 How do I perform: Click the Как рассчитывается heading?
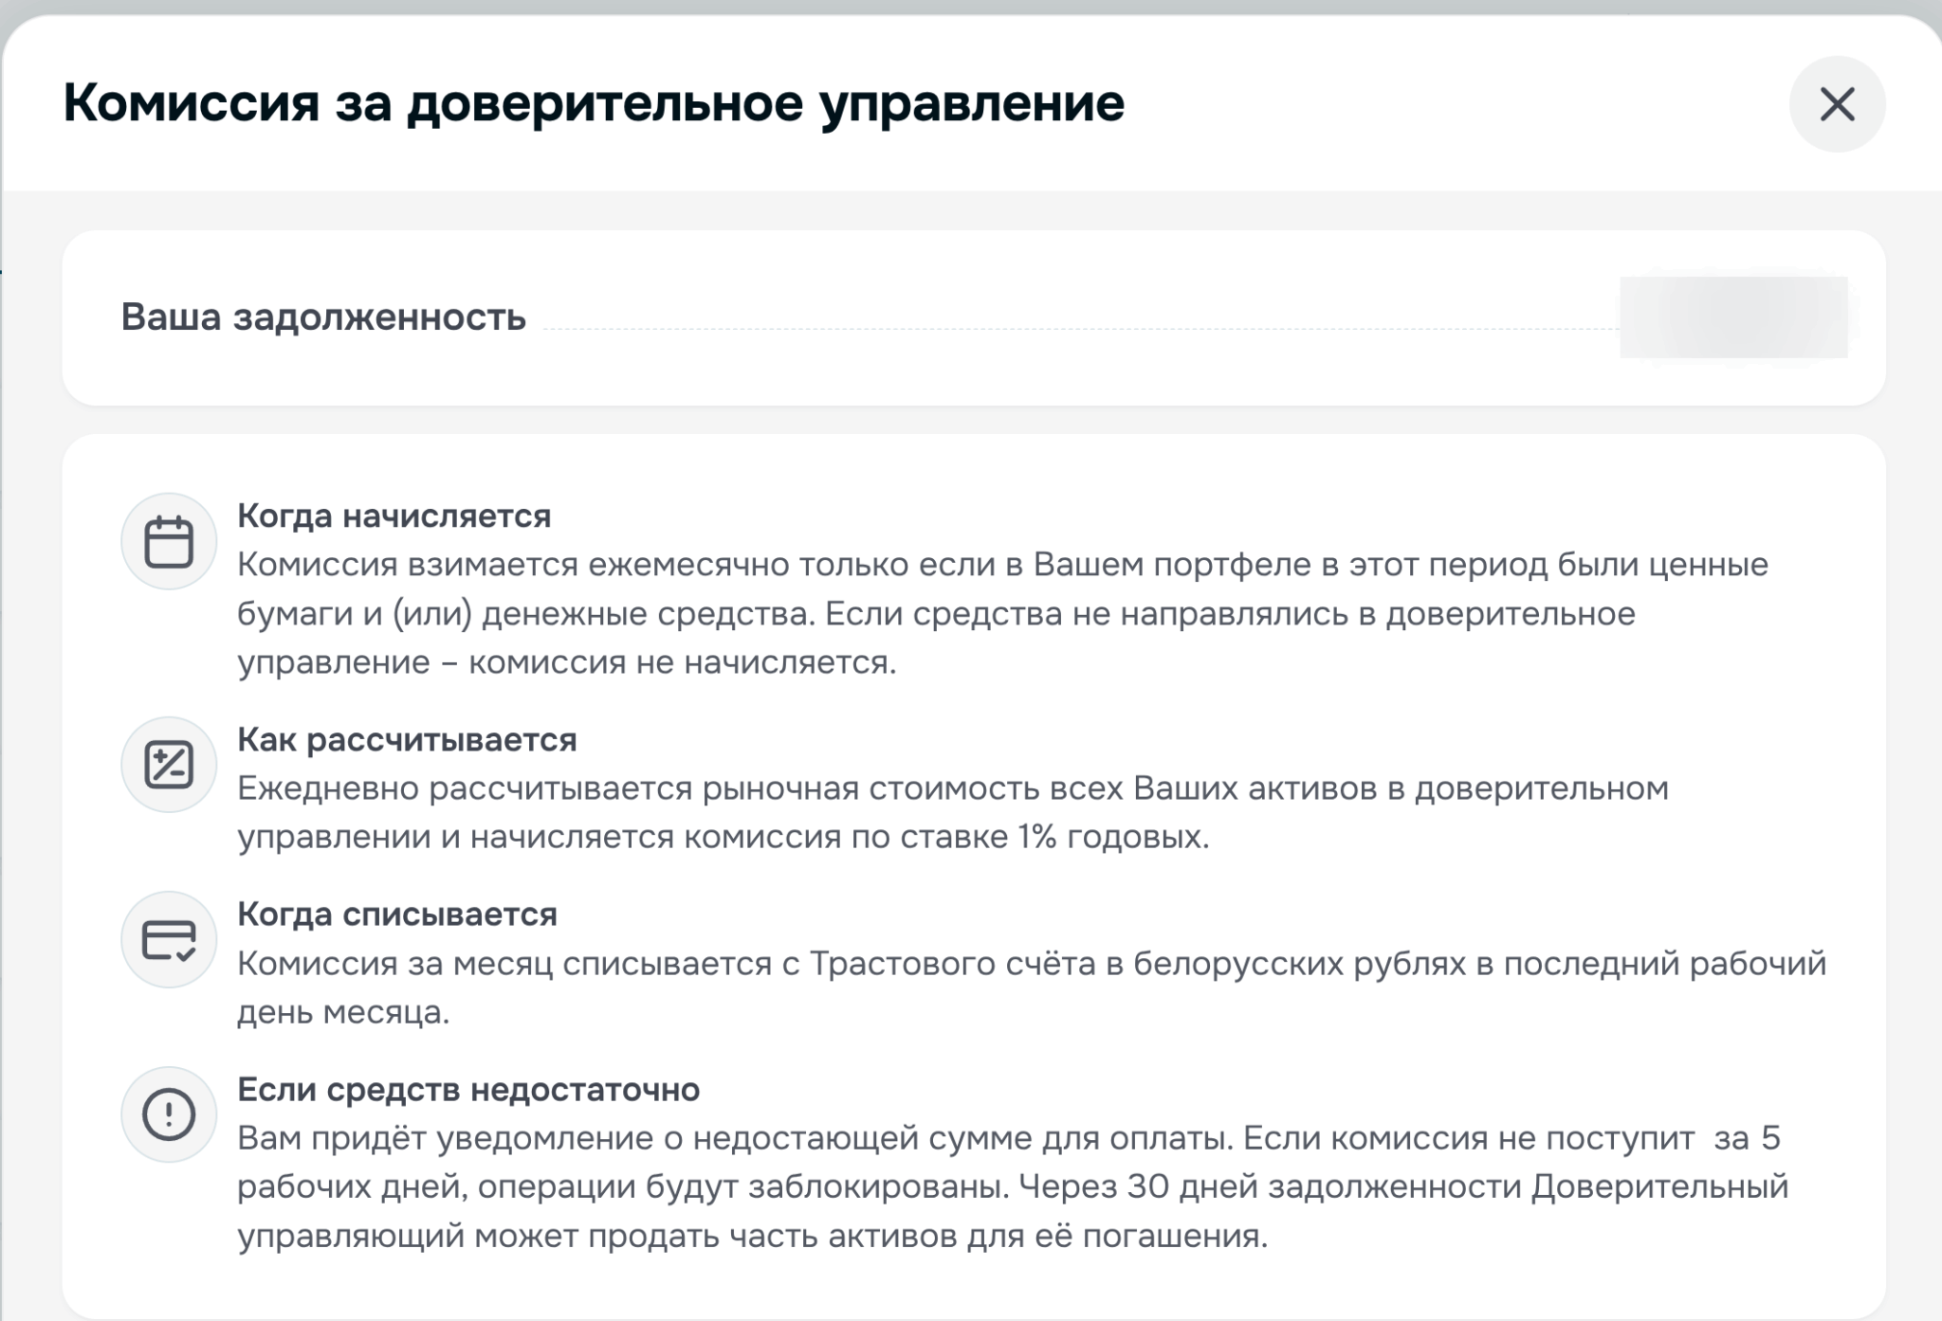(407, 740)
